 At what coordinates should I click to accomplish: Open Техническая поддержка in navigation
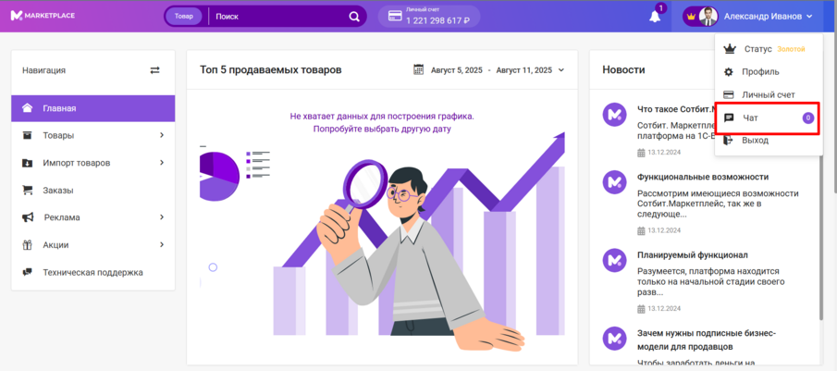coord(92,272)
